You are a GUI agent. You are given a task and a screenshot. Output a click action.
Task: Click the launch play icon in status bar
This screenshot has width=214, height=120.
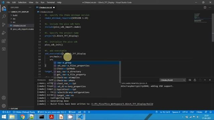point(89,112)
